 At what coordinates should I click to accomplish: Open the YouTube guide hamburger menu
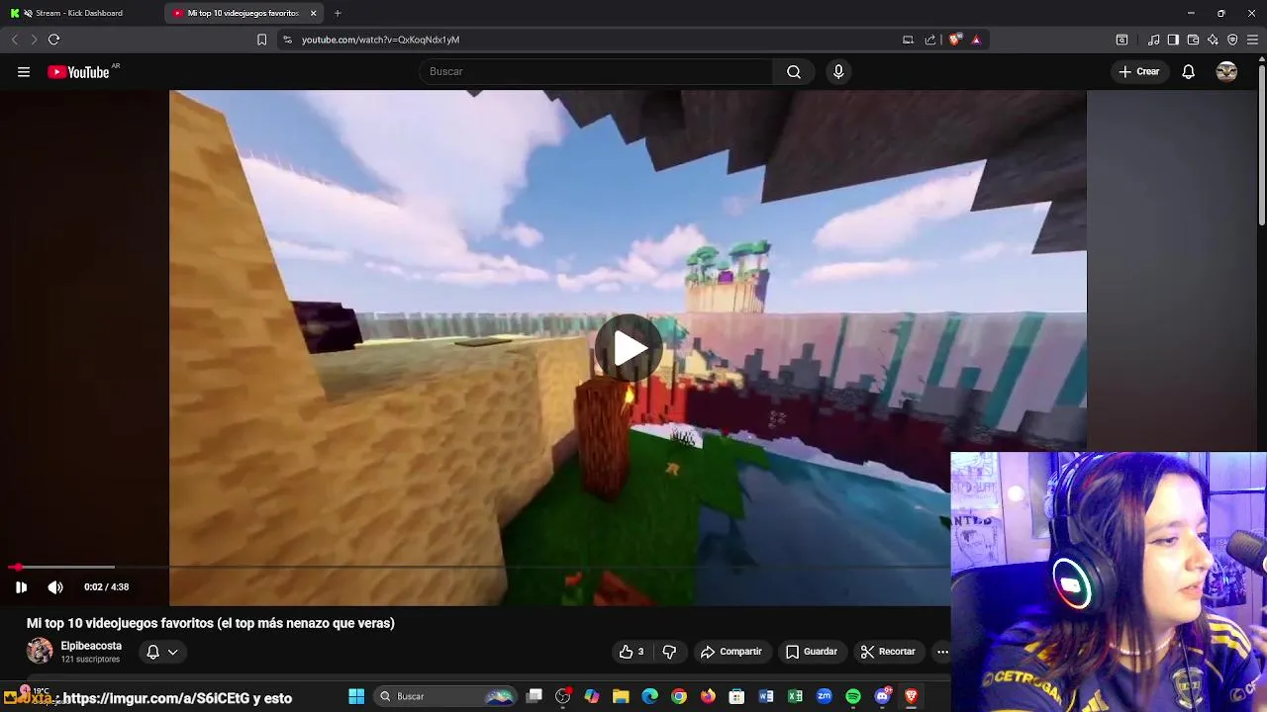tap(24, 71)
